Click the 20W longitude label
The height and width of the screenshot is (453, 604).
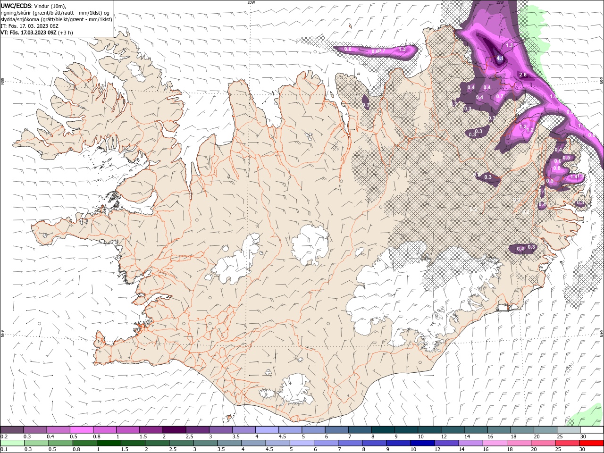[251, 2]
